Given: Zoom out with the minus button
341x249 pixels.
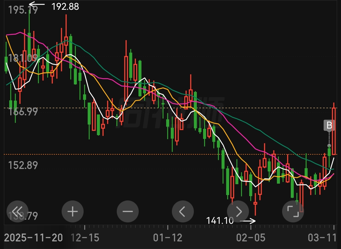Looking at the screenshot, I should 128,211.
